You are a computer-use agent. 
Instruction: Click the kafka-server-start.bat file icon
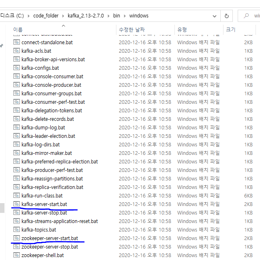[17, 204]
